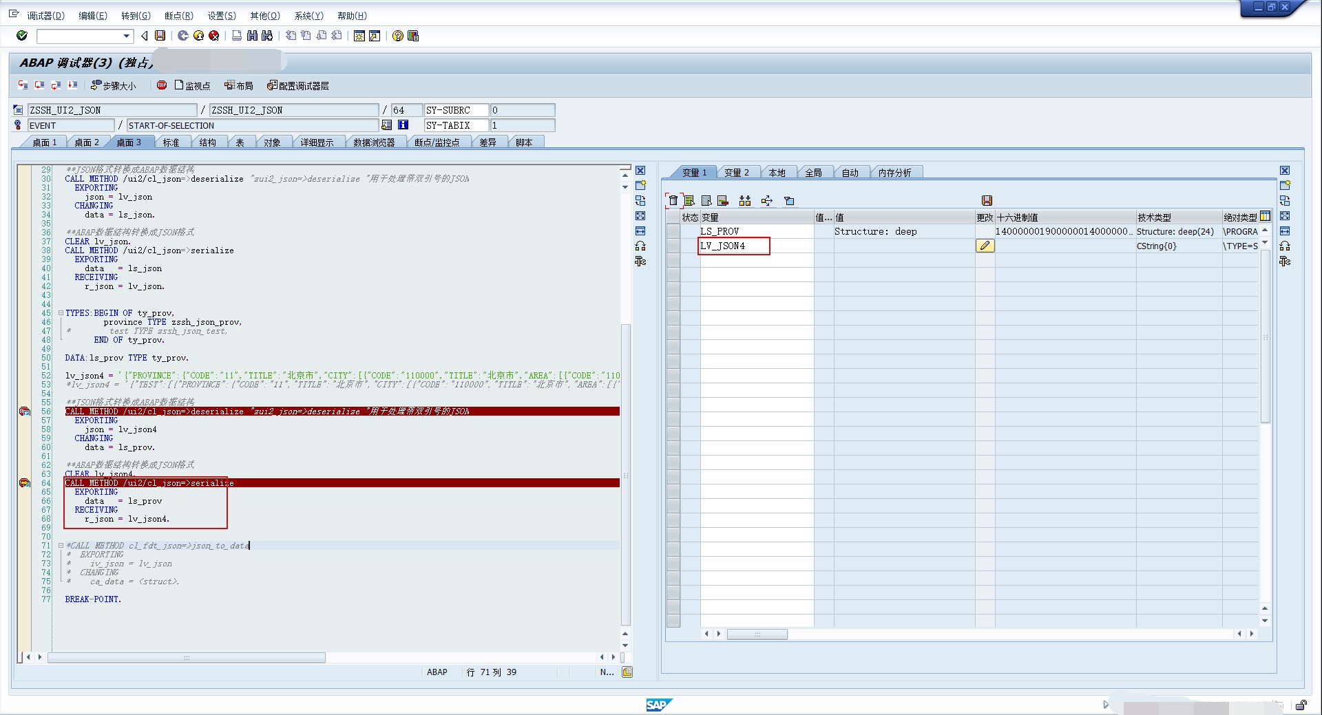Click the 监视点 watchpoint button
Image resolution: width=1322 pixels, height=715 pixels.
tap(193, 85)
